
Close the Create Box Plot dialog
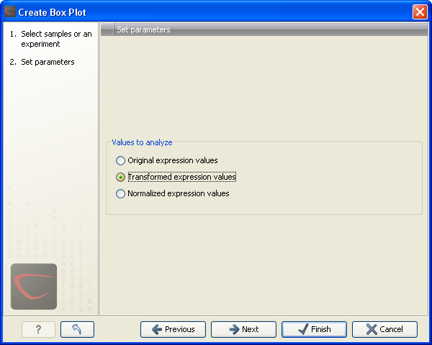point(420,12)
